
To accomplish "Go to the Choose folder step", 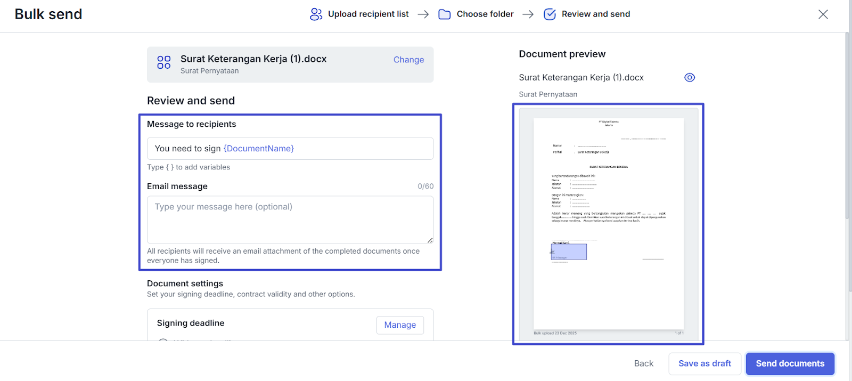I will [x=485, y=14].
